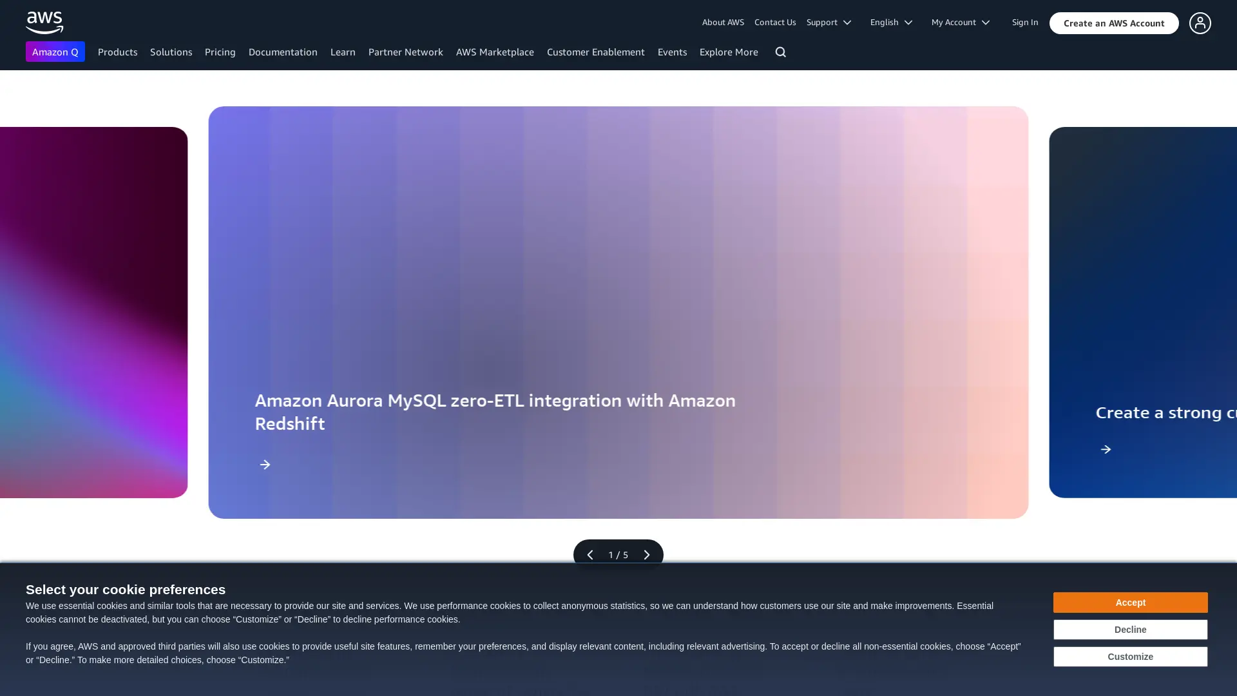This screenshot has width=1237, height=696.
Task: Select the Pricing nav item
Action: pos(220,52)
